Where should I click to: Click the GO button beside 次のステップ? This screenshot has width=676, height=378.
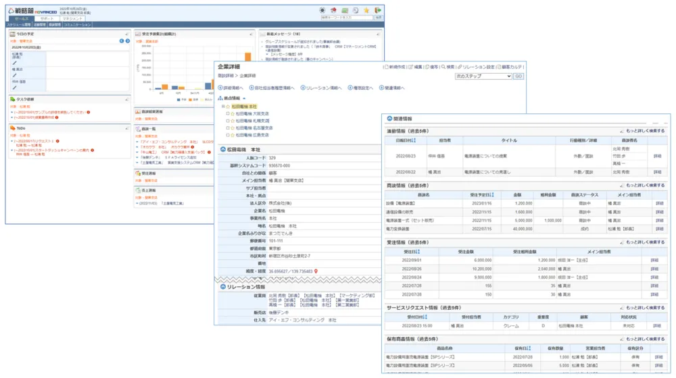[x=518, y=76]
